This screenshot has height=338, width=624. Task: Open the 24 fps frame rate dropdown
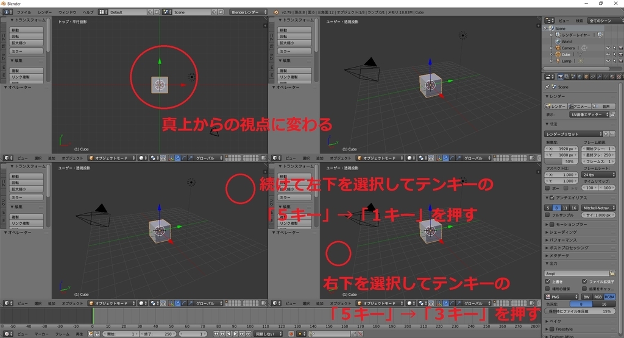(x=598, y=175)
